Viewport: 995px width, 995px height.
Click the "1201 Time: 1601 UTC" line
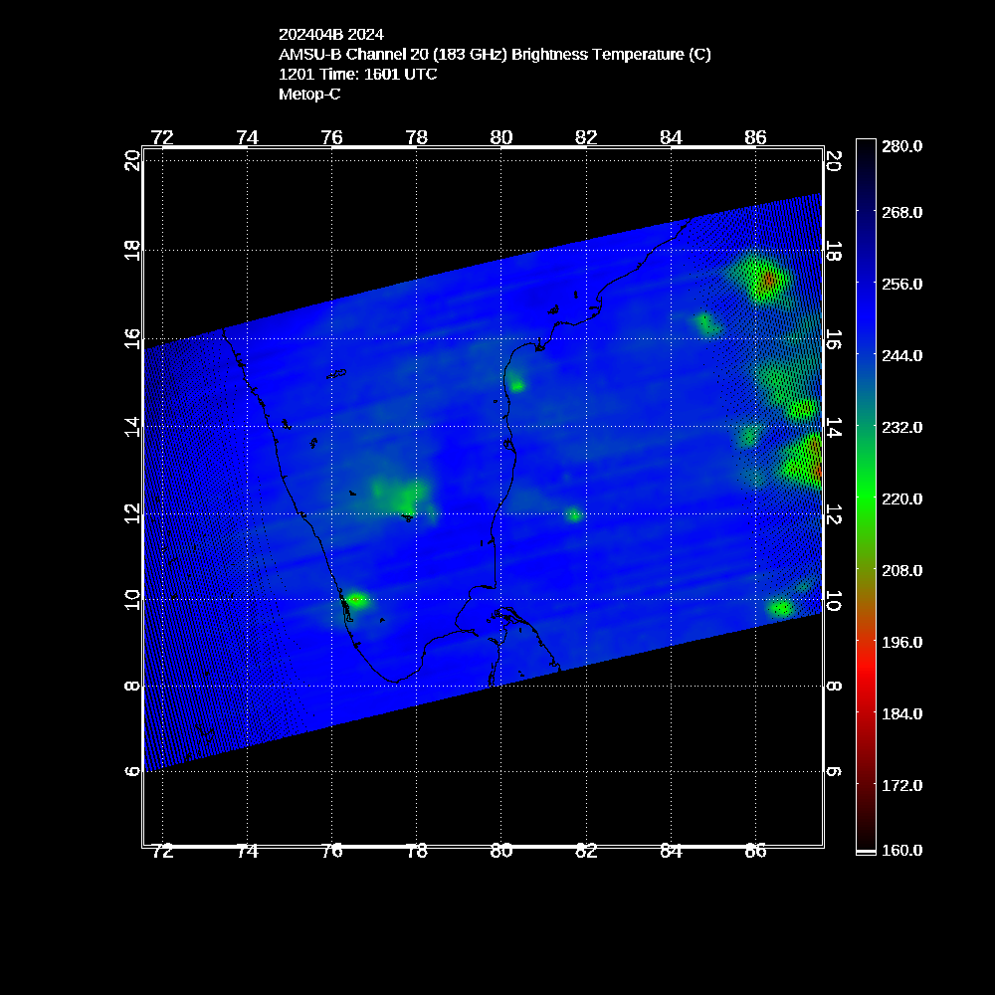pyautogui.click(x=358, y=75)
